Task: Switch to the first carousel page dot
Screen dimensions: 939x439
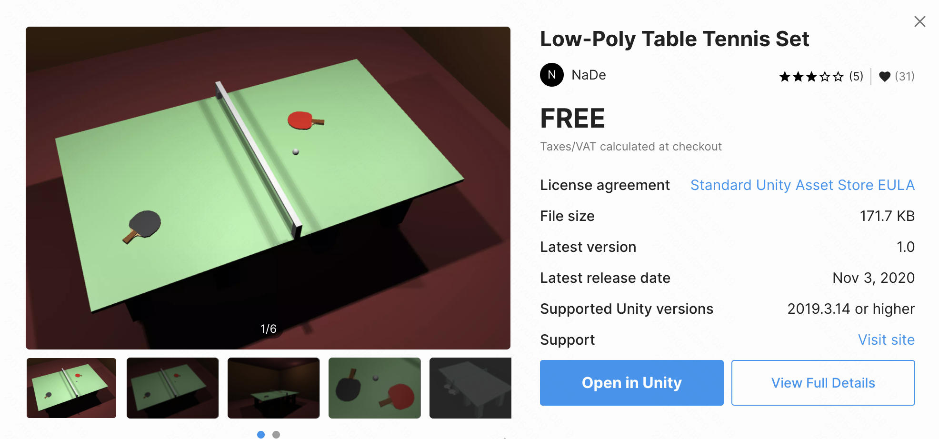Action: (x=261, y=434)
